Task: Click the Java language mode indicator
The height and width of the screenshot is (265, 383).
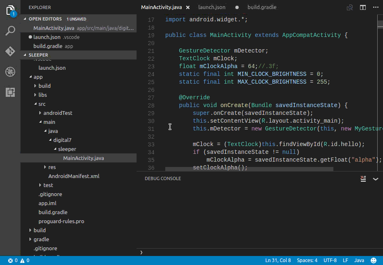Action: 359,260
